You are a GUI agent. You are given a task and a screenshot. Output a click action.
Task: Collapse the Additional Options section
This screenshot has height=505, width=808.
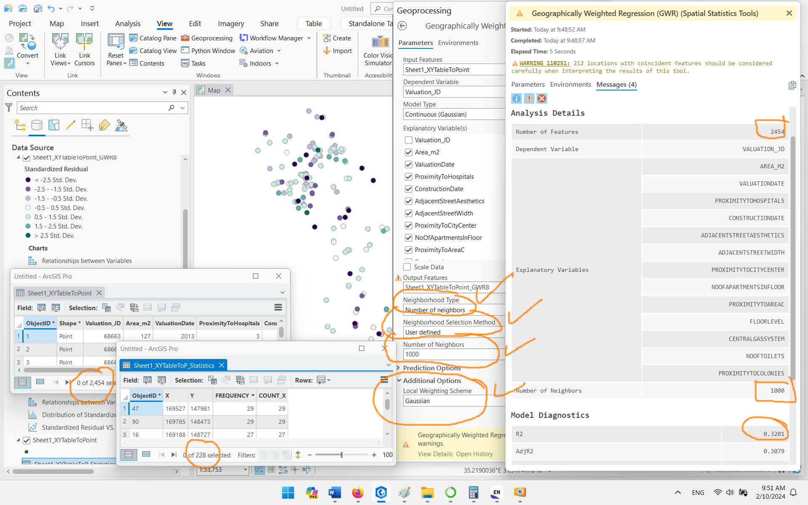pos(399,380)
